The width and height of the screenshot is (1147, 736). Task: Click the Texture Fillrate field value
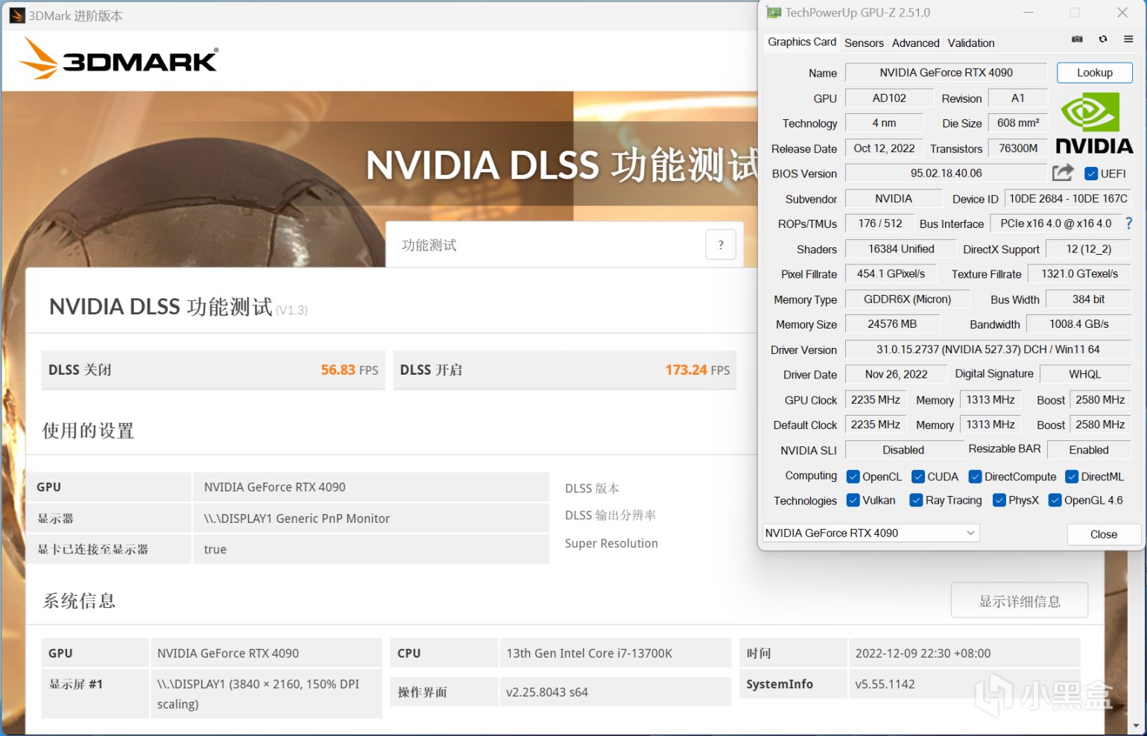click(1079, 274)
